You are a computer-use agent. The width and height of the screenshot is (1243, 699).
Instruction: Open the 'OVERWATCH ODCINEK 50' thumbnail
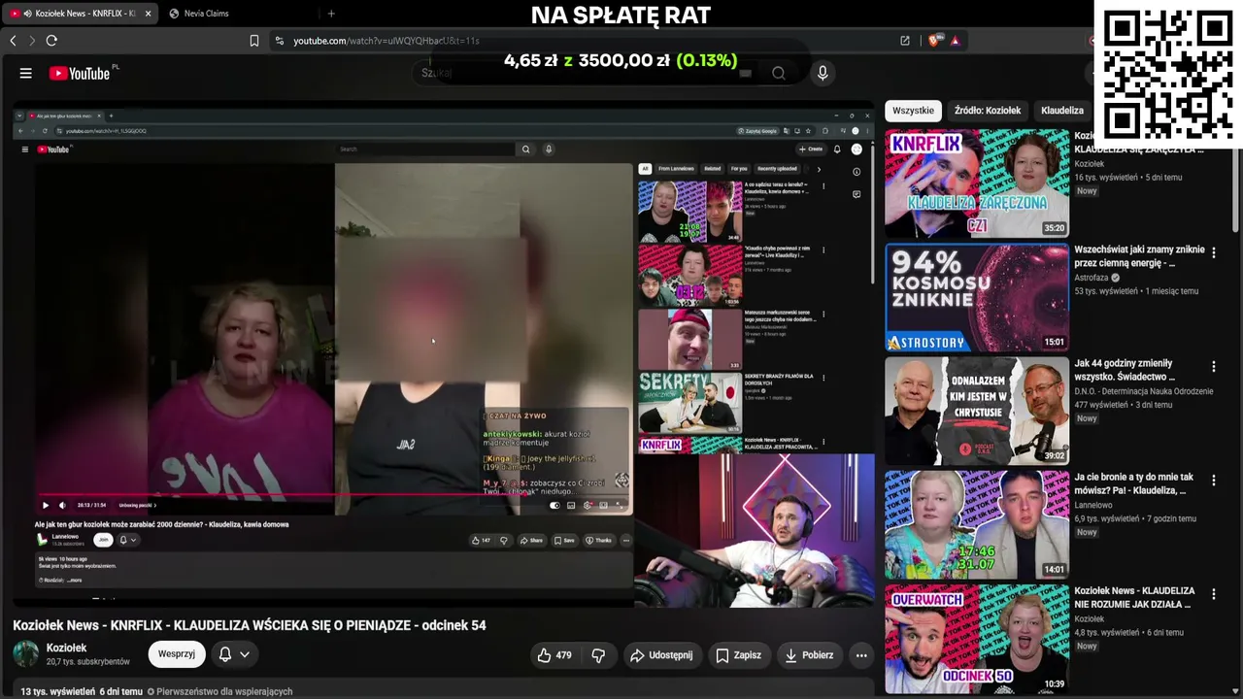tap(977, 638)
